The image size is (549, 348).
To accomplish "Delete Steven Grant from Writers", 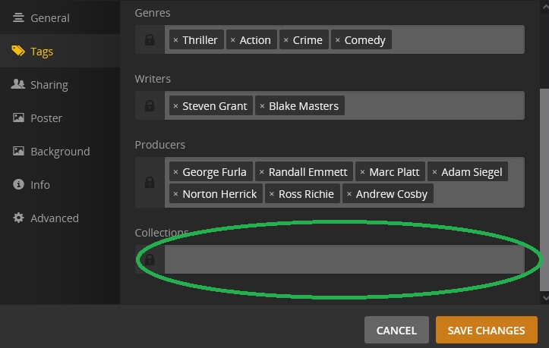I will click(x=175, y=106).
